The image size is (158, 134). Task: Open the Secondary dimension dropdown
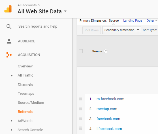point(122,30)
